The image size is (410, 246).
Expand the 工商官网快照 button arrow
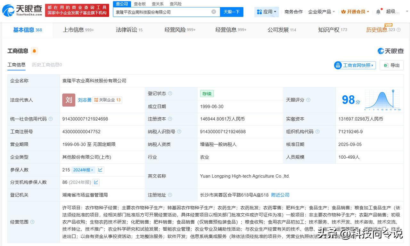coord(372,65)
